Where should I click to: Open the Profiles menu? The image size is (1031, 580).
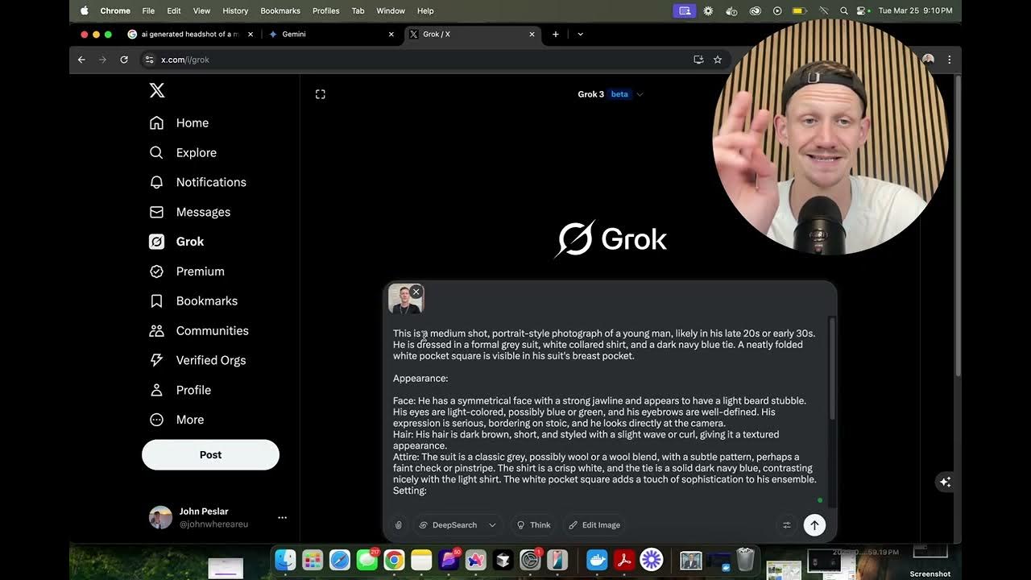(325, 10)
